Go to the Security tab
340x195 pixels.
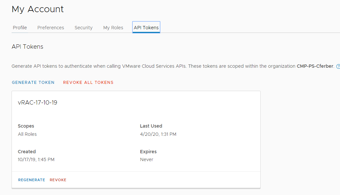(x=83, y=28)
